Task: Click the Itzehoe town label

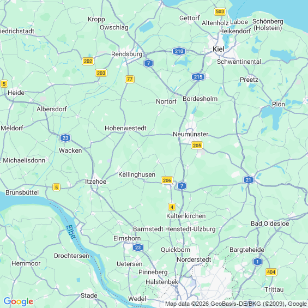Action: pyautogui.click(x=95, y=182)
